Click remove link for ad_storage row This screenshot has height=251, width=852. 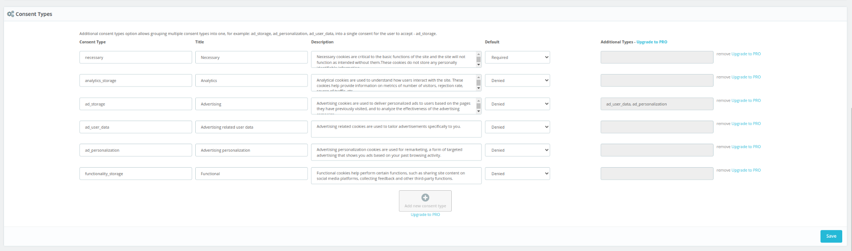[723, 101]
